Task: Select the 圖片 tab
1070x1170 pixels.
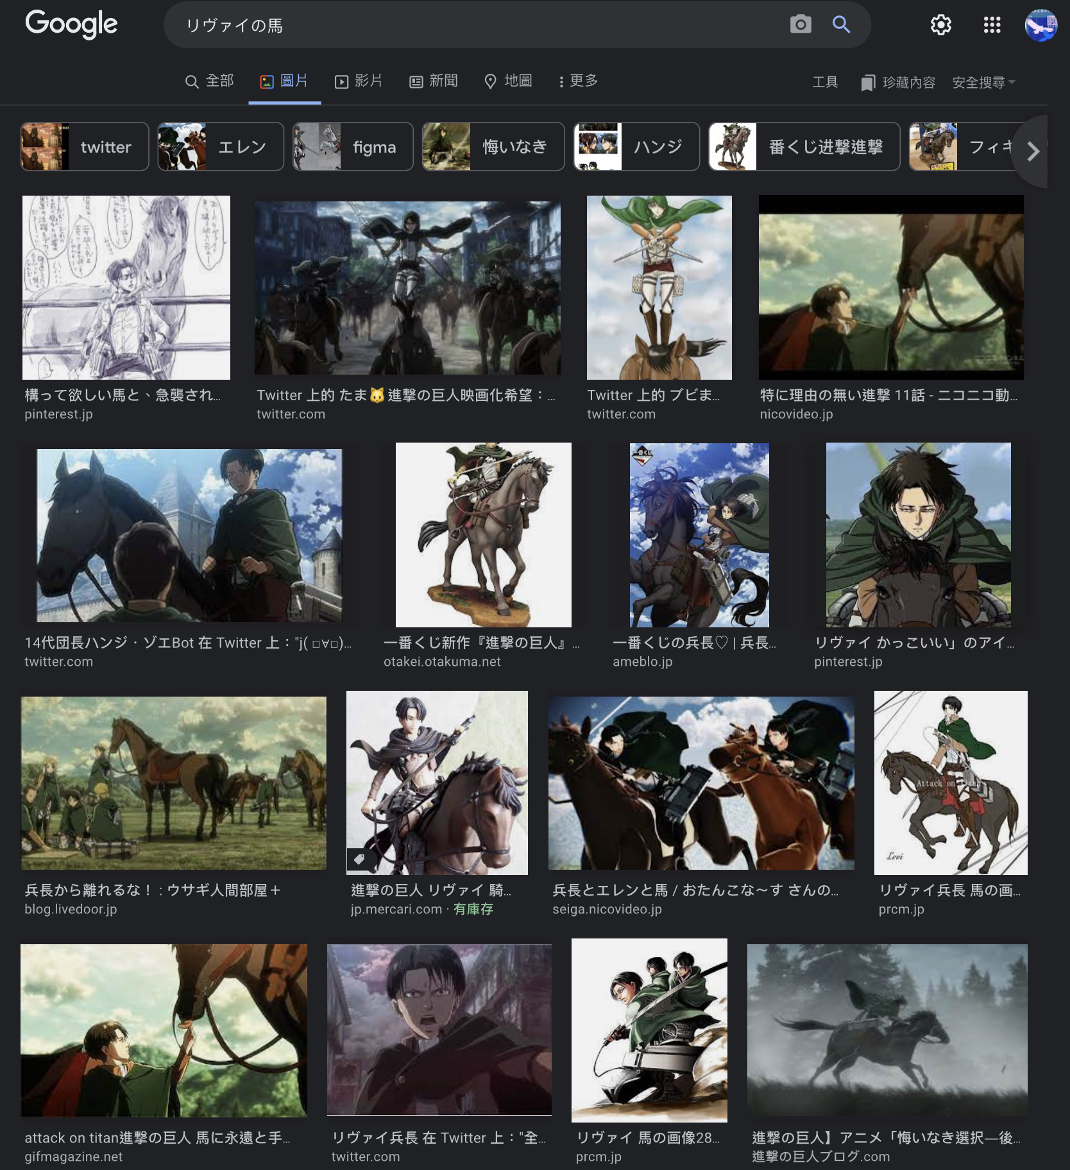Action: coord(284,81)
